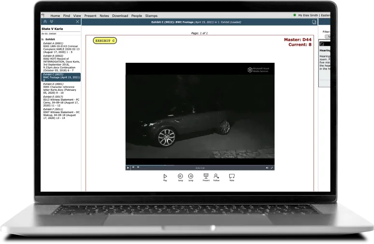This screenshot has width=374, height=244.
Task: Click the Play icon below the video
Action: 165,176
